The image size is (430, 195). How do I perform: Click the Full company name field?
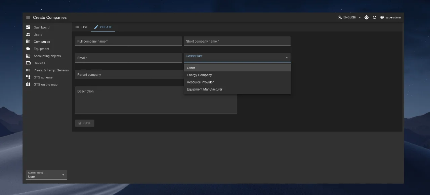point(128,41)
